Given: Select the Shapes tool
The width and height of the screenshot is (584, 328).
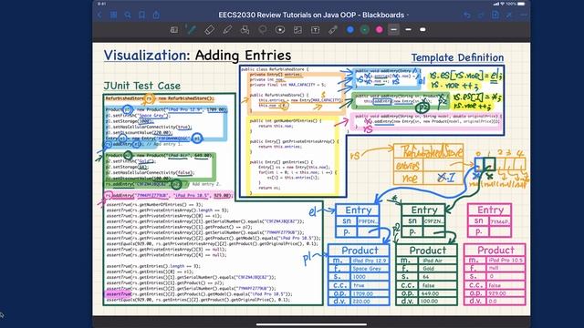Looking at the screenshot, I should [x=245, y=30].
